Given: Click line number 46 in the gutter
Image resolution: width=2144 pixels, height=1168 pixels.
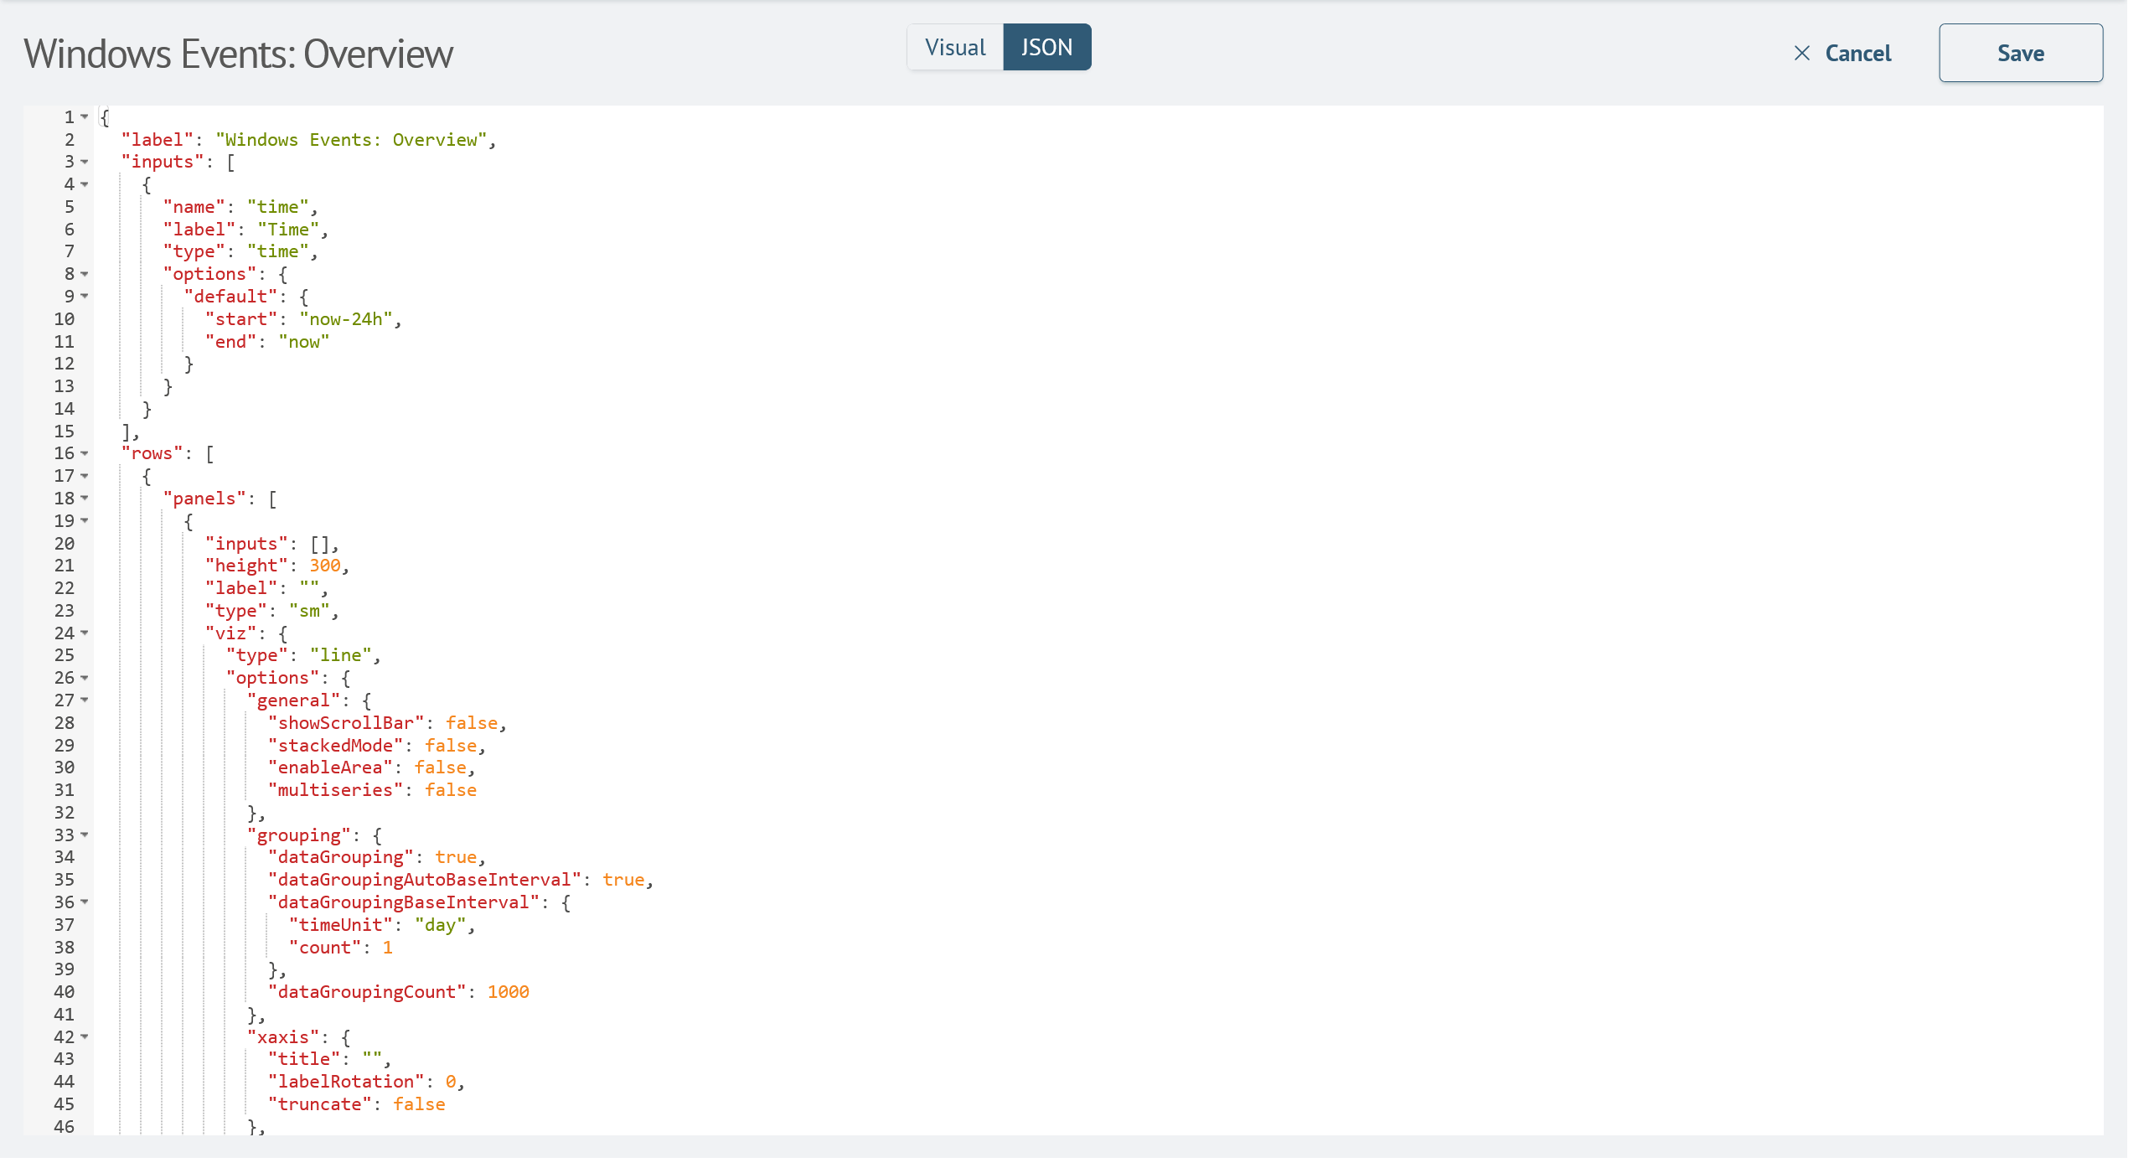Looking at the screenshot, I should point(65,1127).
